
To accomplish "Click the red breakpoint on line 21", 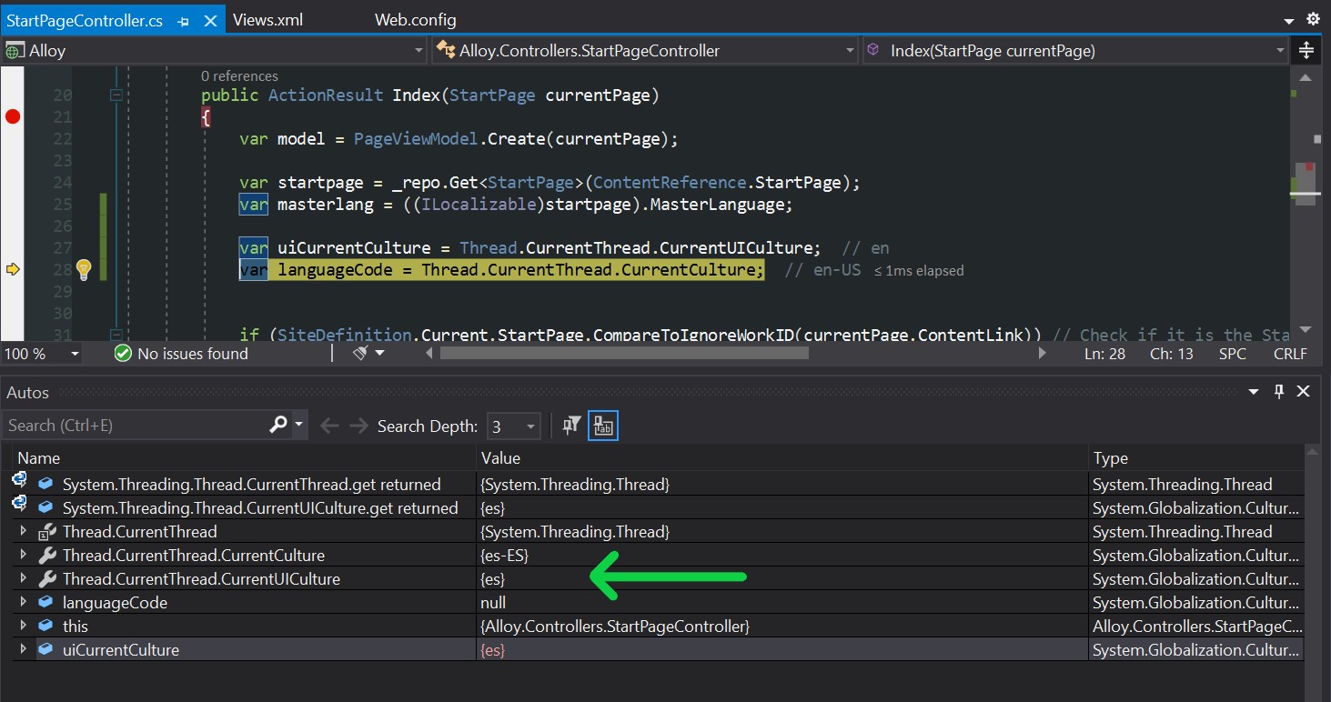I will pos(13,116).
